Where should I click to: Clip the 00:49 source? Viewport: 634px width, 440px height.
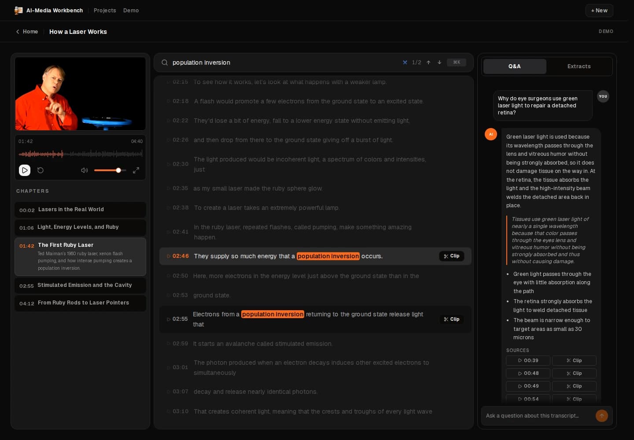574,386
